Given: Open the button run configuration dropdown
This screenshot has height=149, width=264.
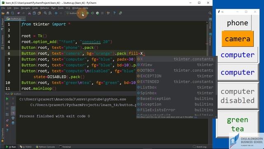Looking at the screenshot, I should tap(73, 13).
